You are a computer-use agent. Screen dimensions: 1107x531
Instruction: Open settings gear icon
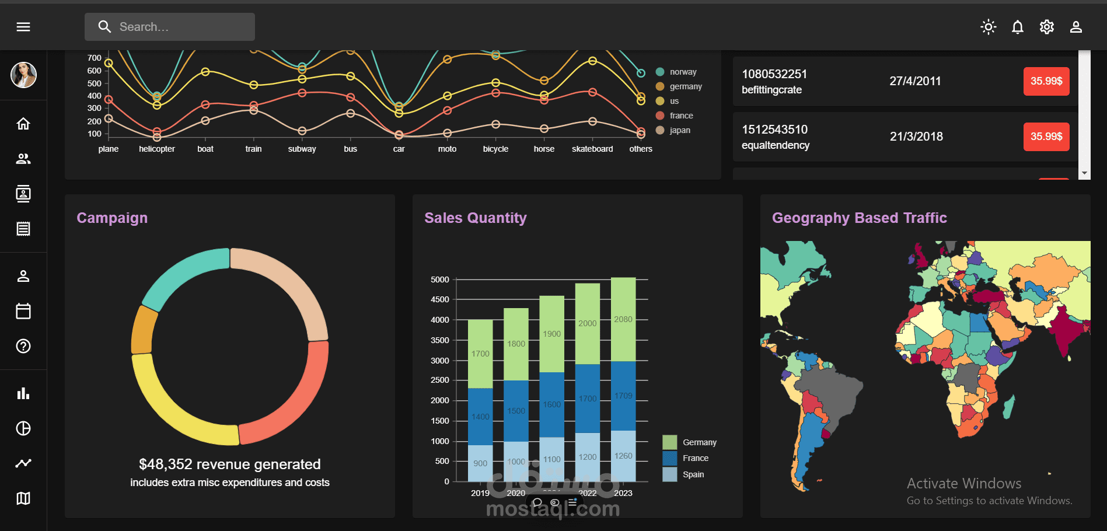coord(1047,27)
